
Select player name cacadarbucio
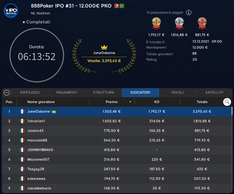[x=39, y=188]
